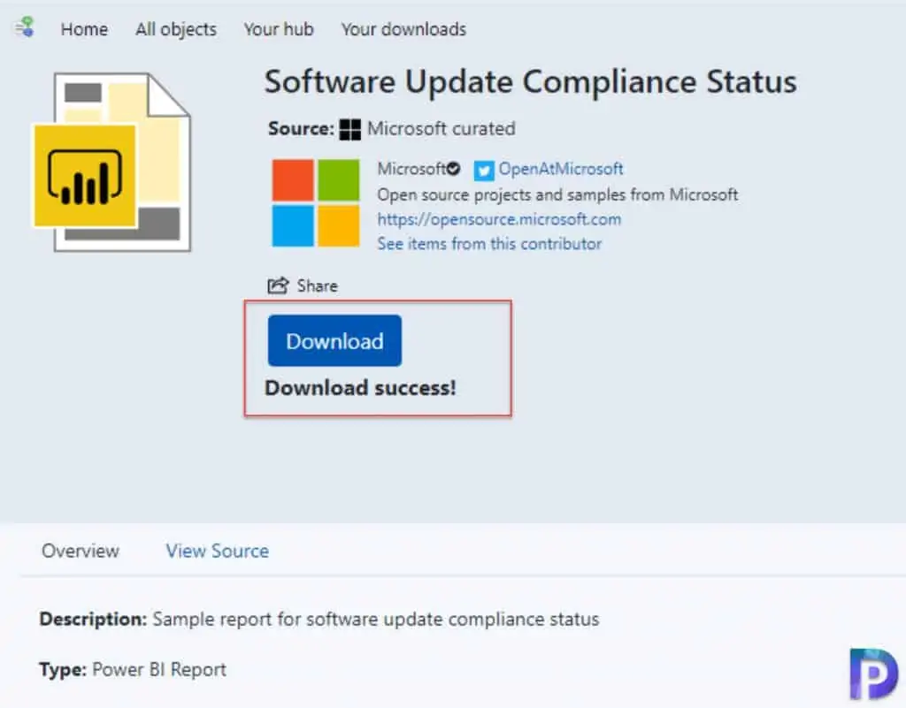
Task: Click the Software Update Compliance Status title
Action: [x=531, y=81]
